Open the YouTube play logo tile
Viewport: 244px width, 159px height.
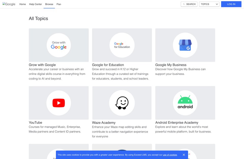pyautogui.click(x=59, y=103)
